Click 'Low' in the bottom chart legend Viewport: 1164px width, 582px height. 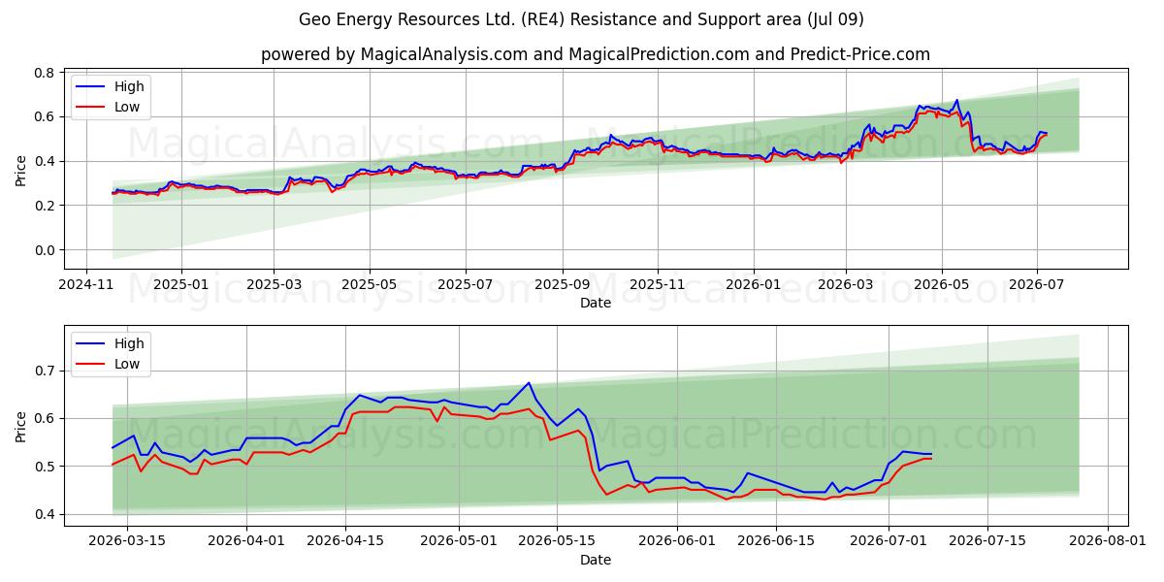[x=127, y=364]
